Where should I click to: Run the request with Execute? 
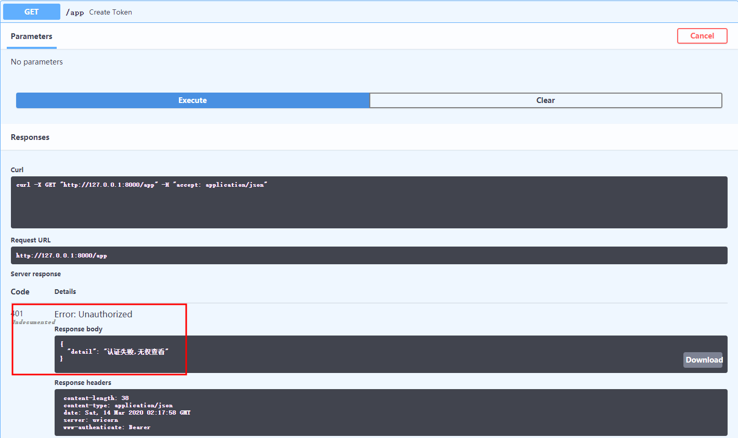(x=193, y=100)
